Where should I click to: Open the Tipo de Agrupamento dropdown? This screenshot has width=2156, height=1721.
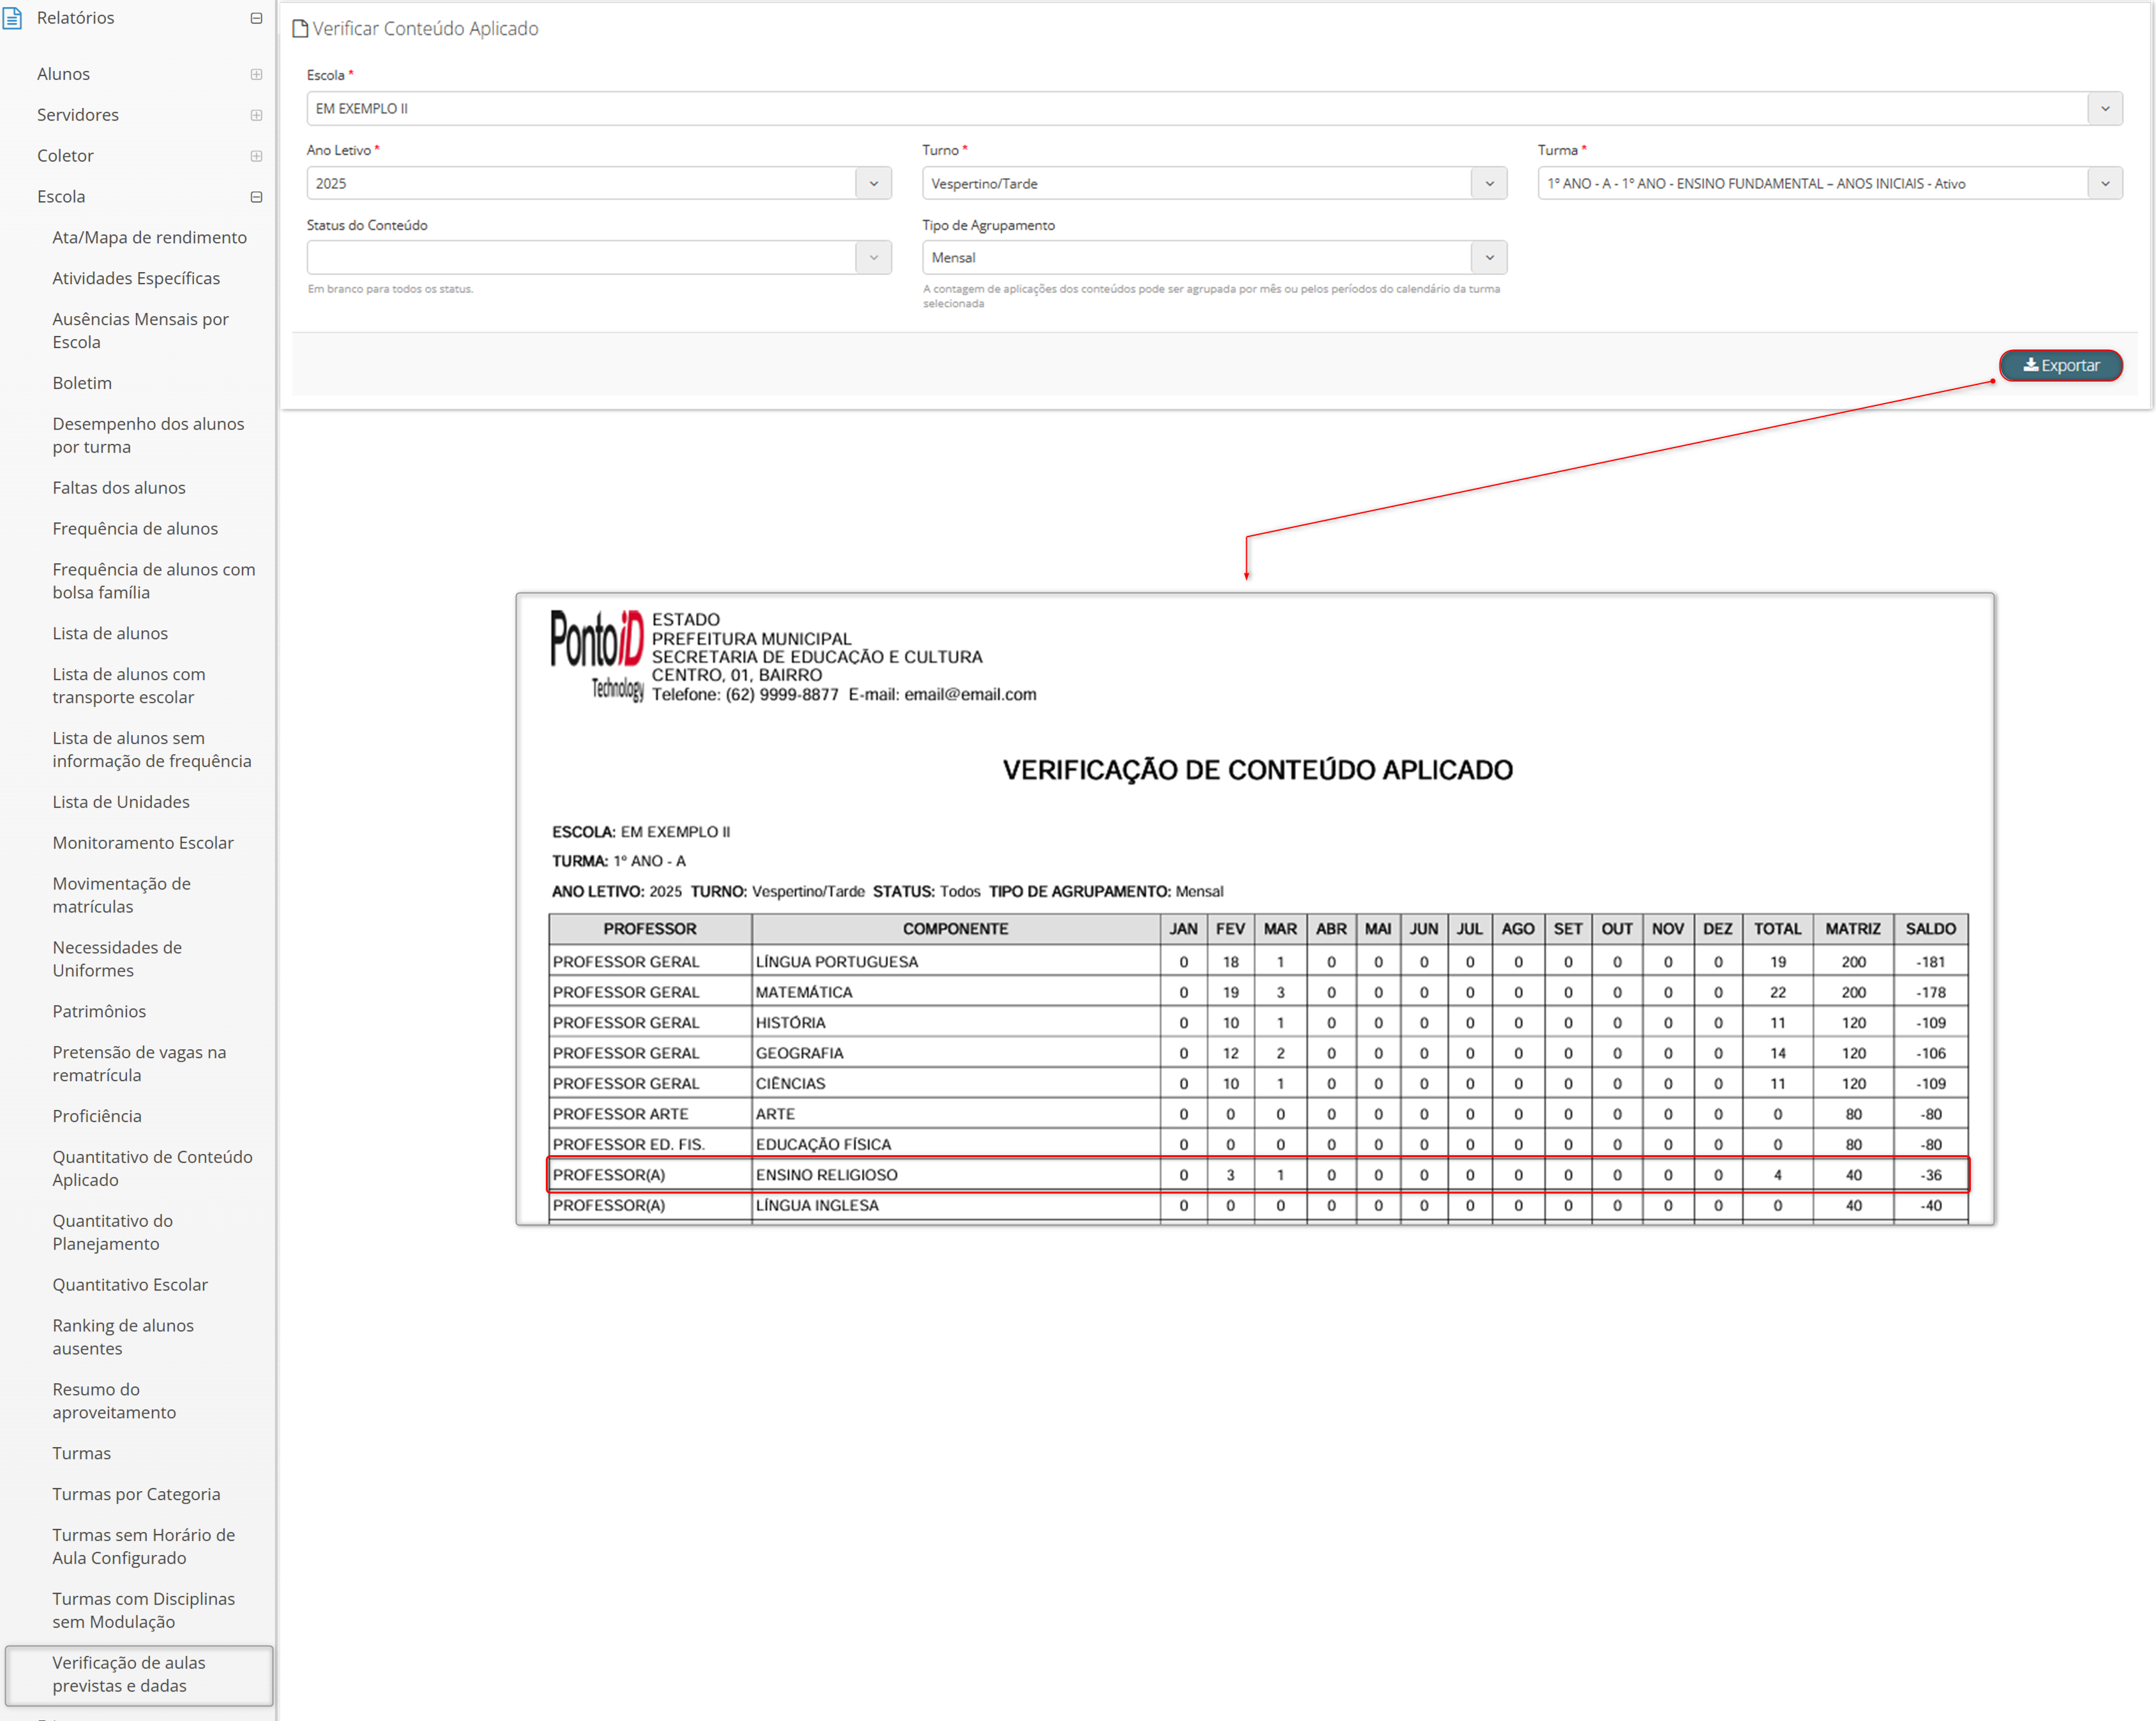click(1489, 257)
